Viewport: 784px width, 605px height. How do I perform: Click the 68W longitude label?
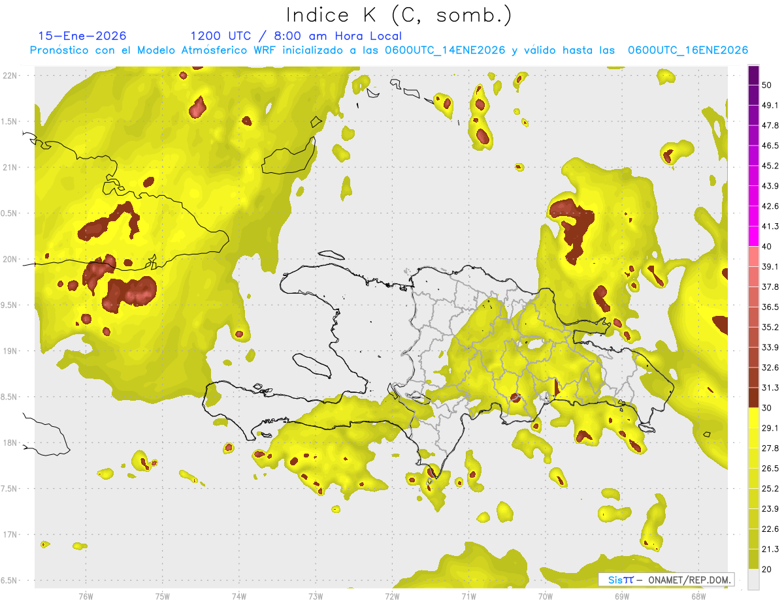click(698, 596)
